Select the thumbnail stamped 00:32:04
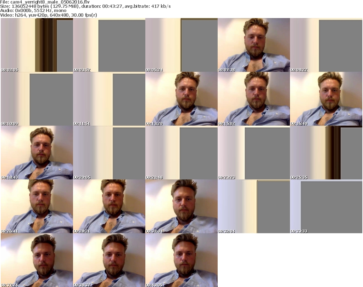This screenshot has height=287, width=363. pyautogui.click(x=254, y=206)
